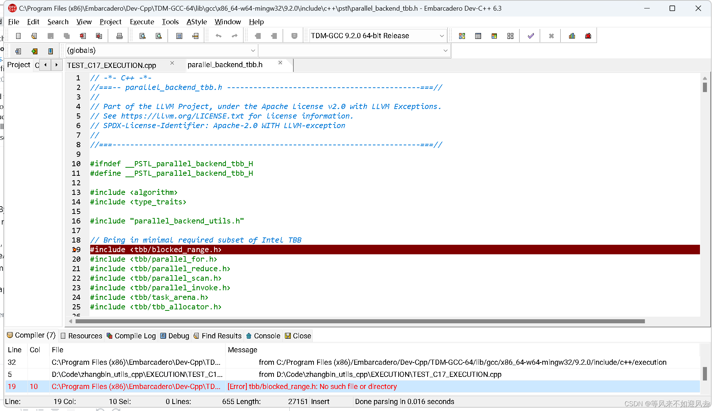Click the gray Stop Execution X icon
This screenshot has height=411, width=715.
551,36
